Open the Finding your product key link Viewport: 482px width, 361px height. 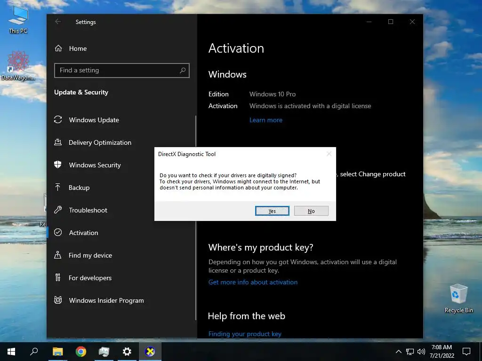[x=245, y=334]
